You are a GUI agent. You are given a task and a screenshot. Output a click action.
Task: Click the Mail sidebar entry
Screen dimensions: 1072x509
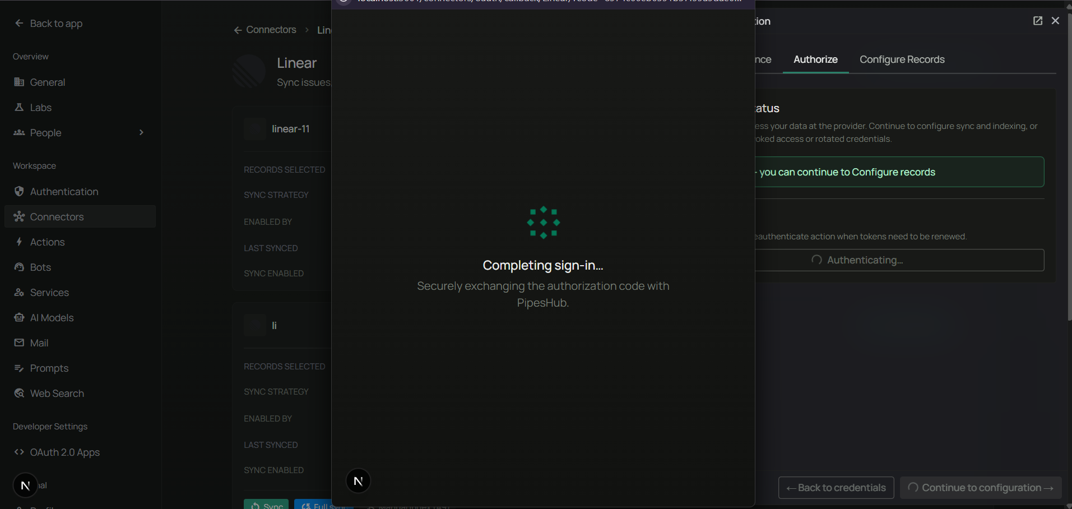[x=80, y=343]
